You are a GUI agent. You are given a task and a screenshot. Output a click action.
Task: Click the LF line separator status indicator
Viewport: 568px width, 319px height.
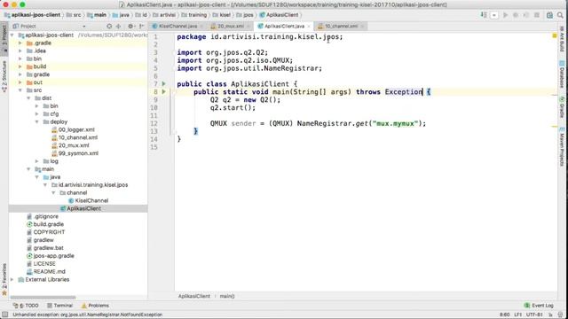click(x=518, y=315)
